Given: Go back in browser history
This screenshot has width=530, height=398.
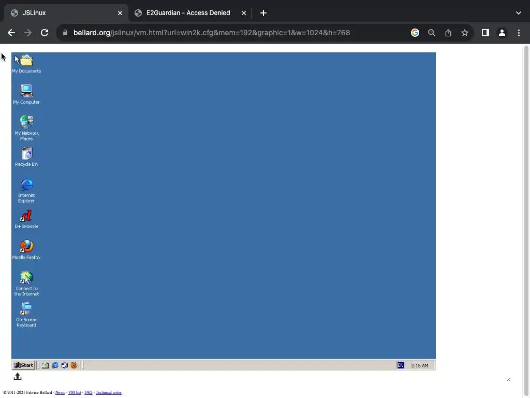Looking at the screenshot, I should (11, 33).
